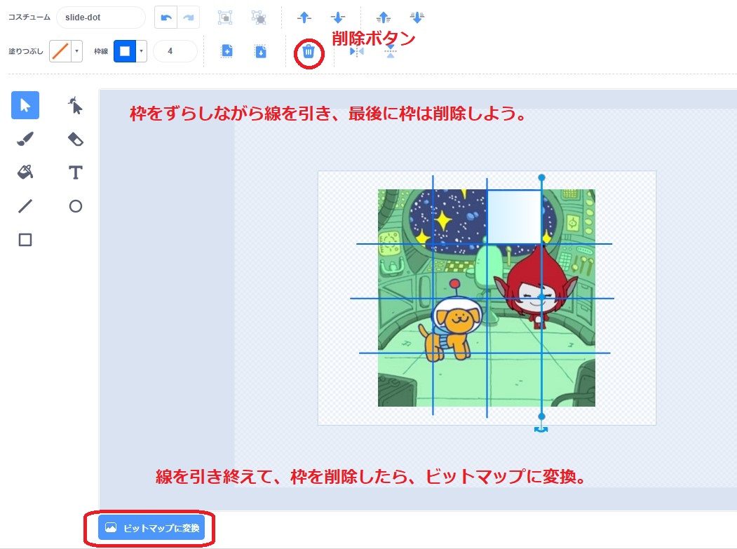This screenshot has width=737, height=549.
Task: Pick the Brush tool
Action: tap(25, 139)
